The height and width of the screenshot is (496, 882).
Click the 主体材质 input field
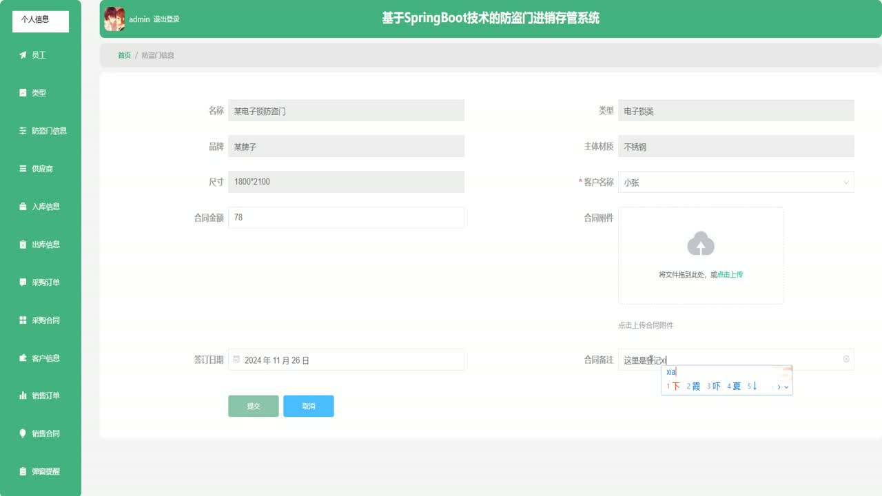[x=736, y=146]
